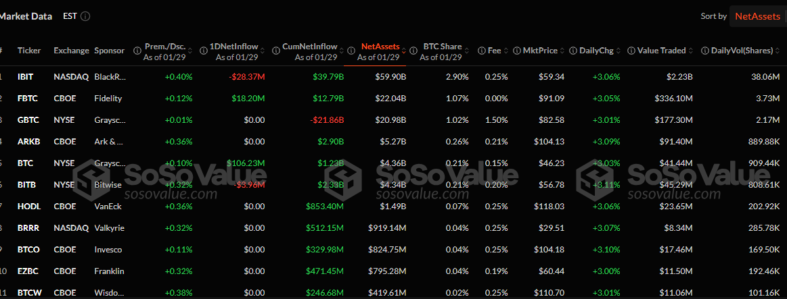Click the Fee column sort arrows
Image resolution: width=787 pixels, height=299 pixels.
click(x=506, y=51)
